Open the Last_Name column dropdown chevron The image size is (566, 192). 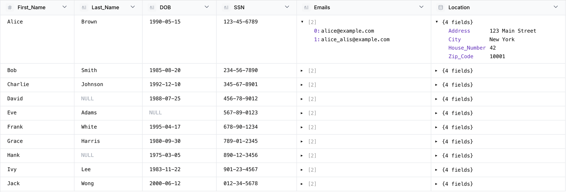[133, 7]
